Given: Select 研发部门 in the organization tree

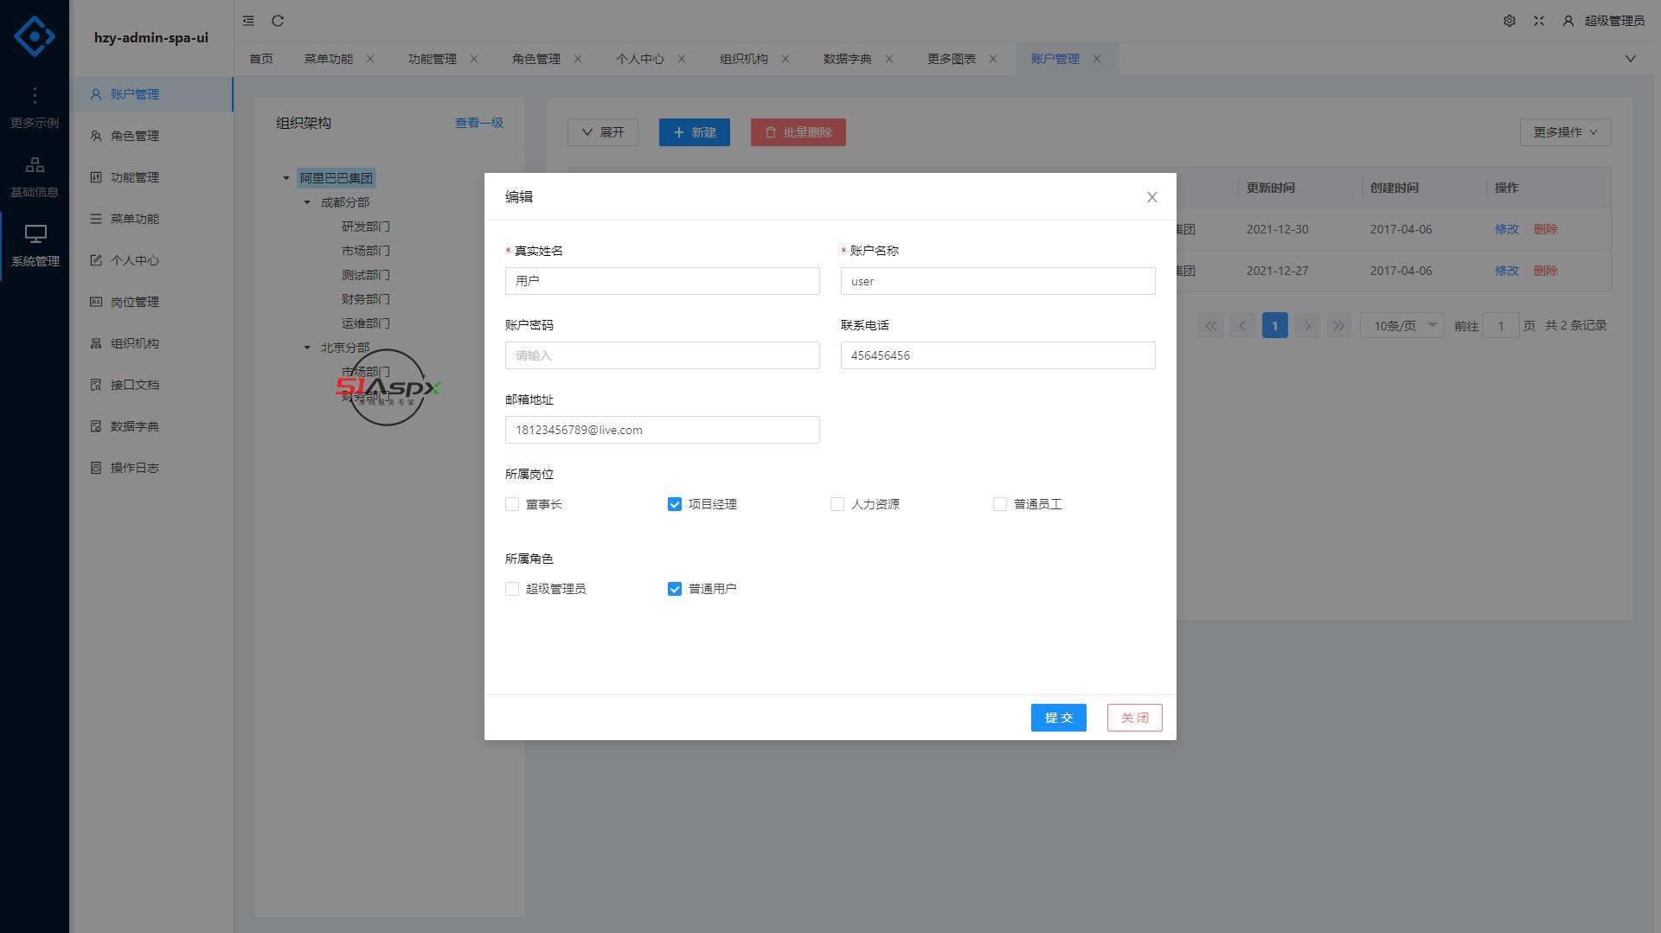Looking at the screenshot, I should coord(366,227).
